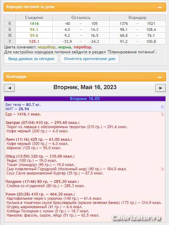Click eaten carbs value 125.1
This screenshot has width=169, height=225.
(34, 41)
